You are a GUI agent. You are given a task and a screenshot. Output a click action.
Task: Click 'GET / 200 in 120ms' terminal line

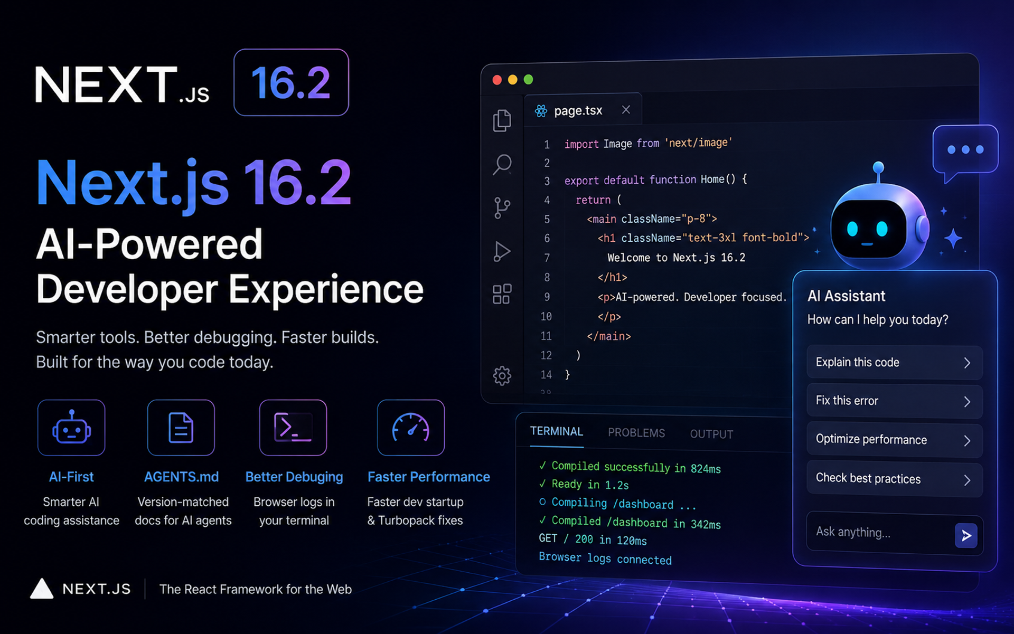click(593, 540)
